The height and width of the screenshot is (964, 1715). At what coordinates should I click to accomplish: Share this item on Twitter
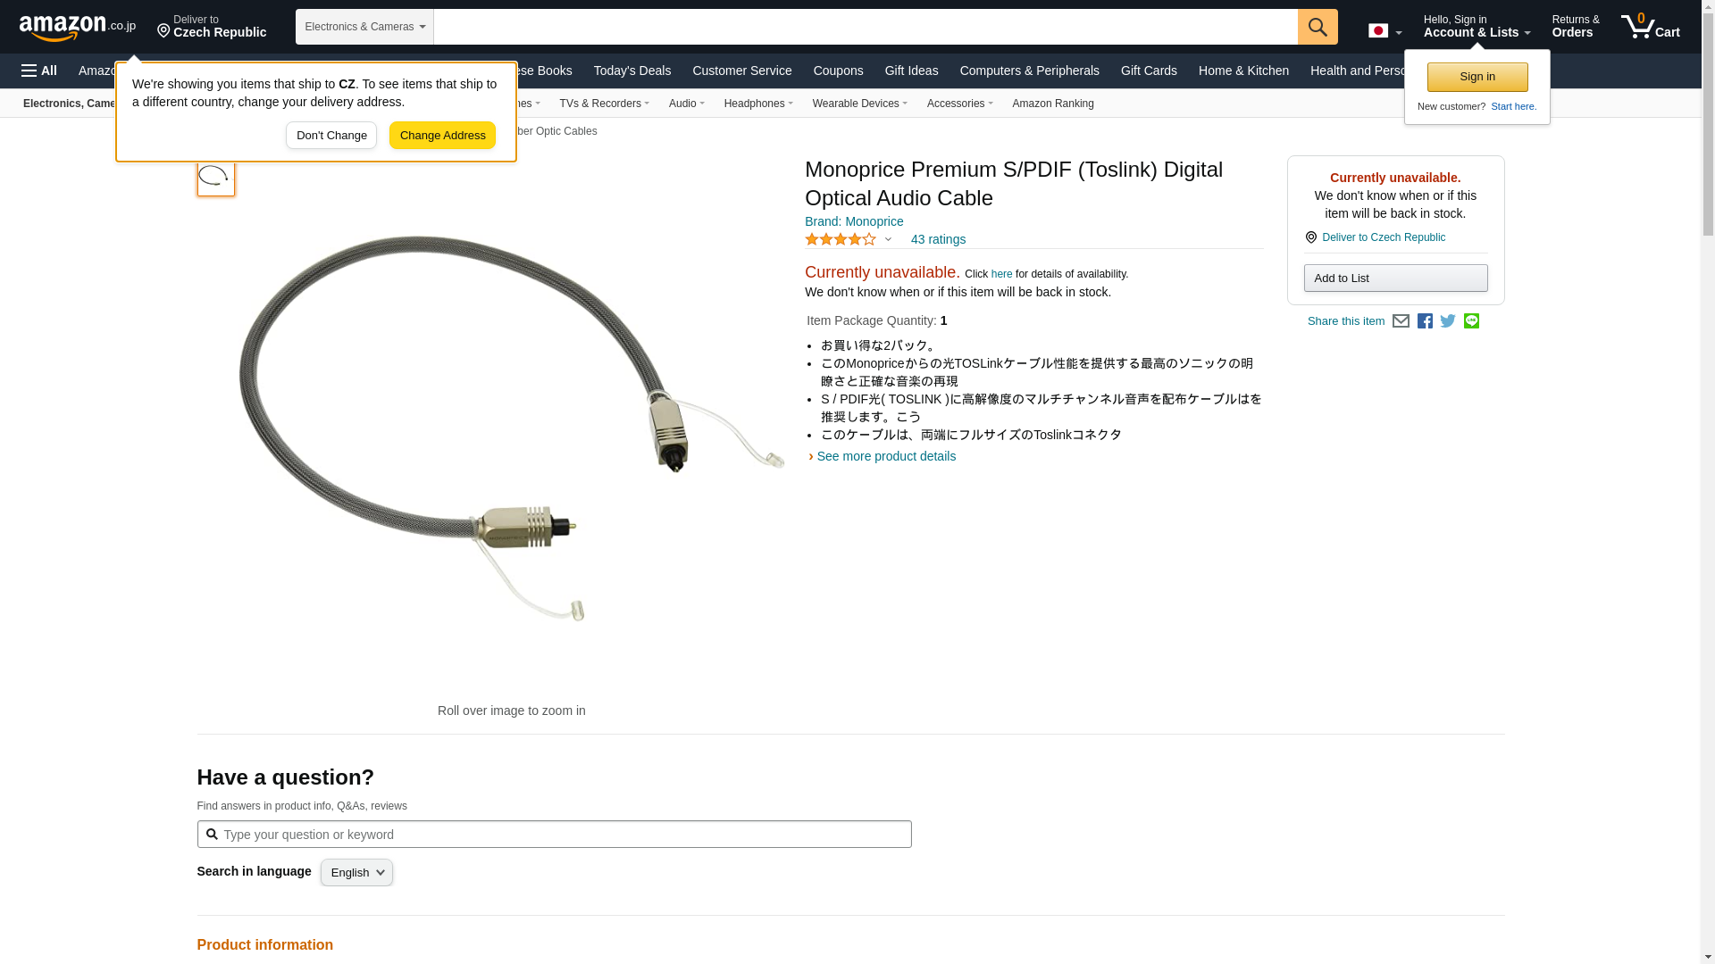point(1448,321)
